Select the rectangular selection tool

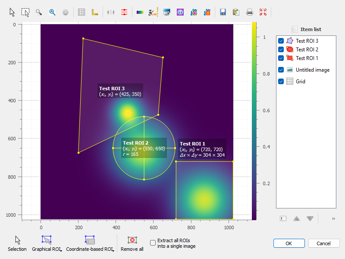[x=25, y=12]
